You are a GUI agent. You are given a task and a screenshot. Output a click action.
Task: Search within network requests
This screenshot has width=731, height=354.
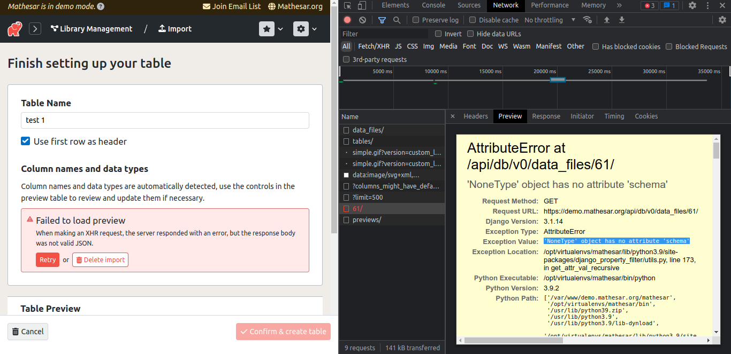(x=397, y=20)
